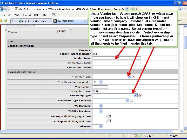Click the Live Search text box
The image size is (187, 140).
159,9
